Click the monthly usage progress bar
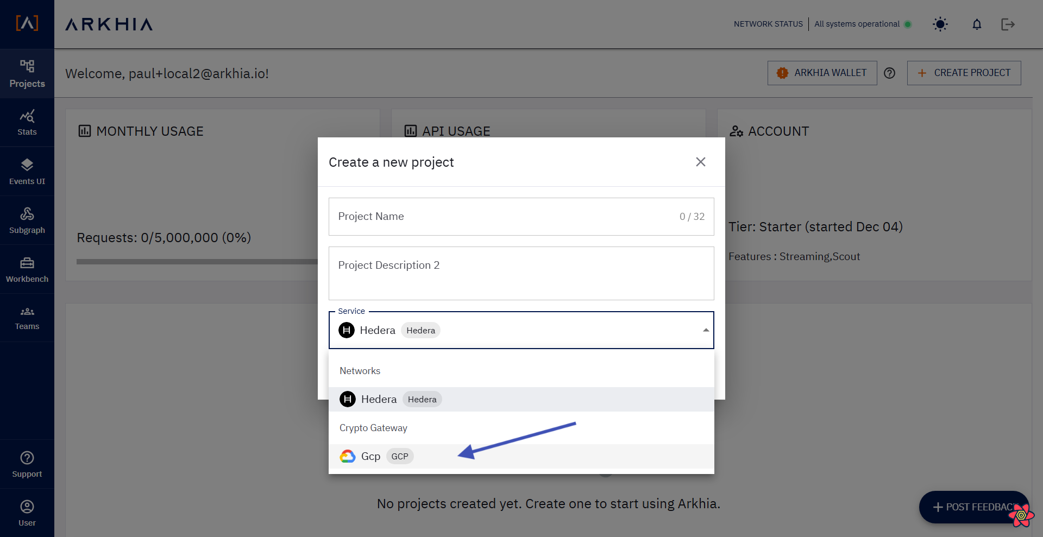 click(x=196, y=261)
